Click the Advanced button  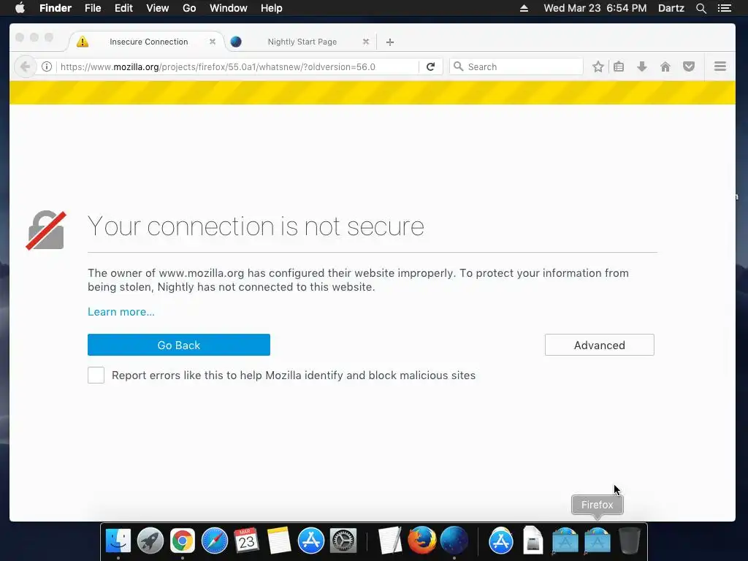[x=600, y=345]
